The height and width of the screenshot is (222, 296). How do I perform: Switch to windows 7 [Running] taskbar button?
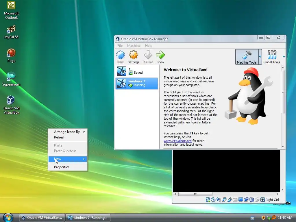click(x=88, y=218)
